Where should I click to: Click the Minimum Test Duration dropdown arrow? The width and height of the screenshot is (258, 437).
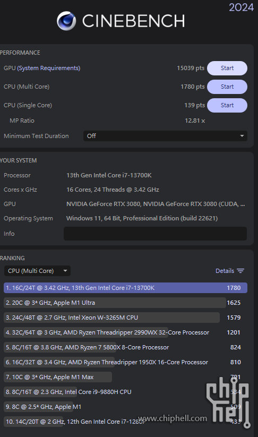click(242, 136)
